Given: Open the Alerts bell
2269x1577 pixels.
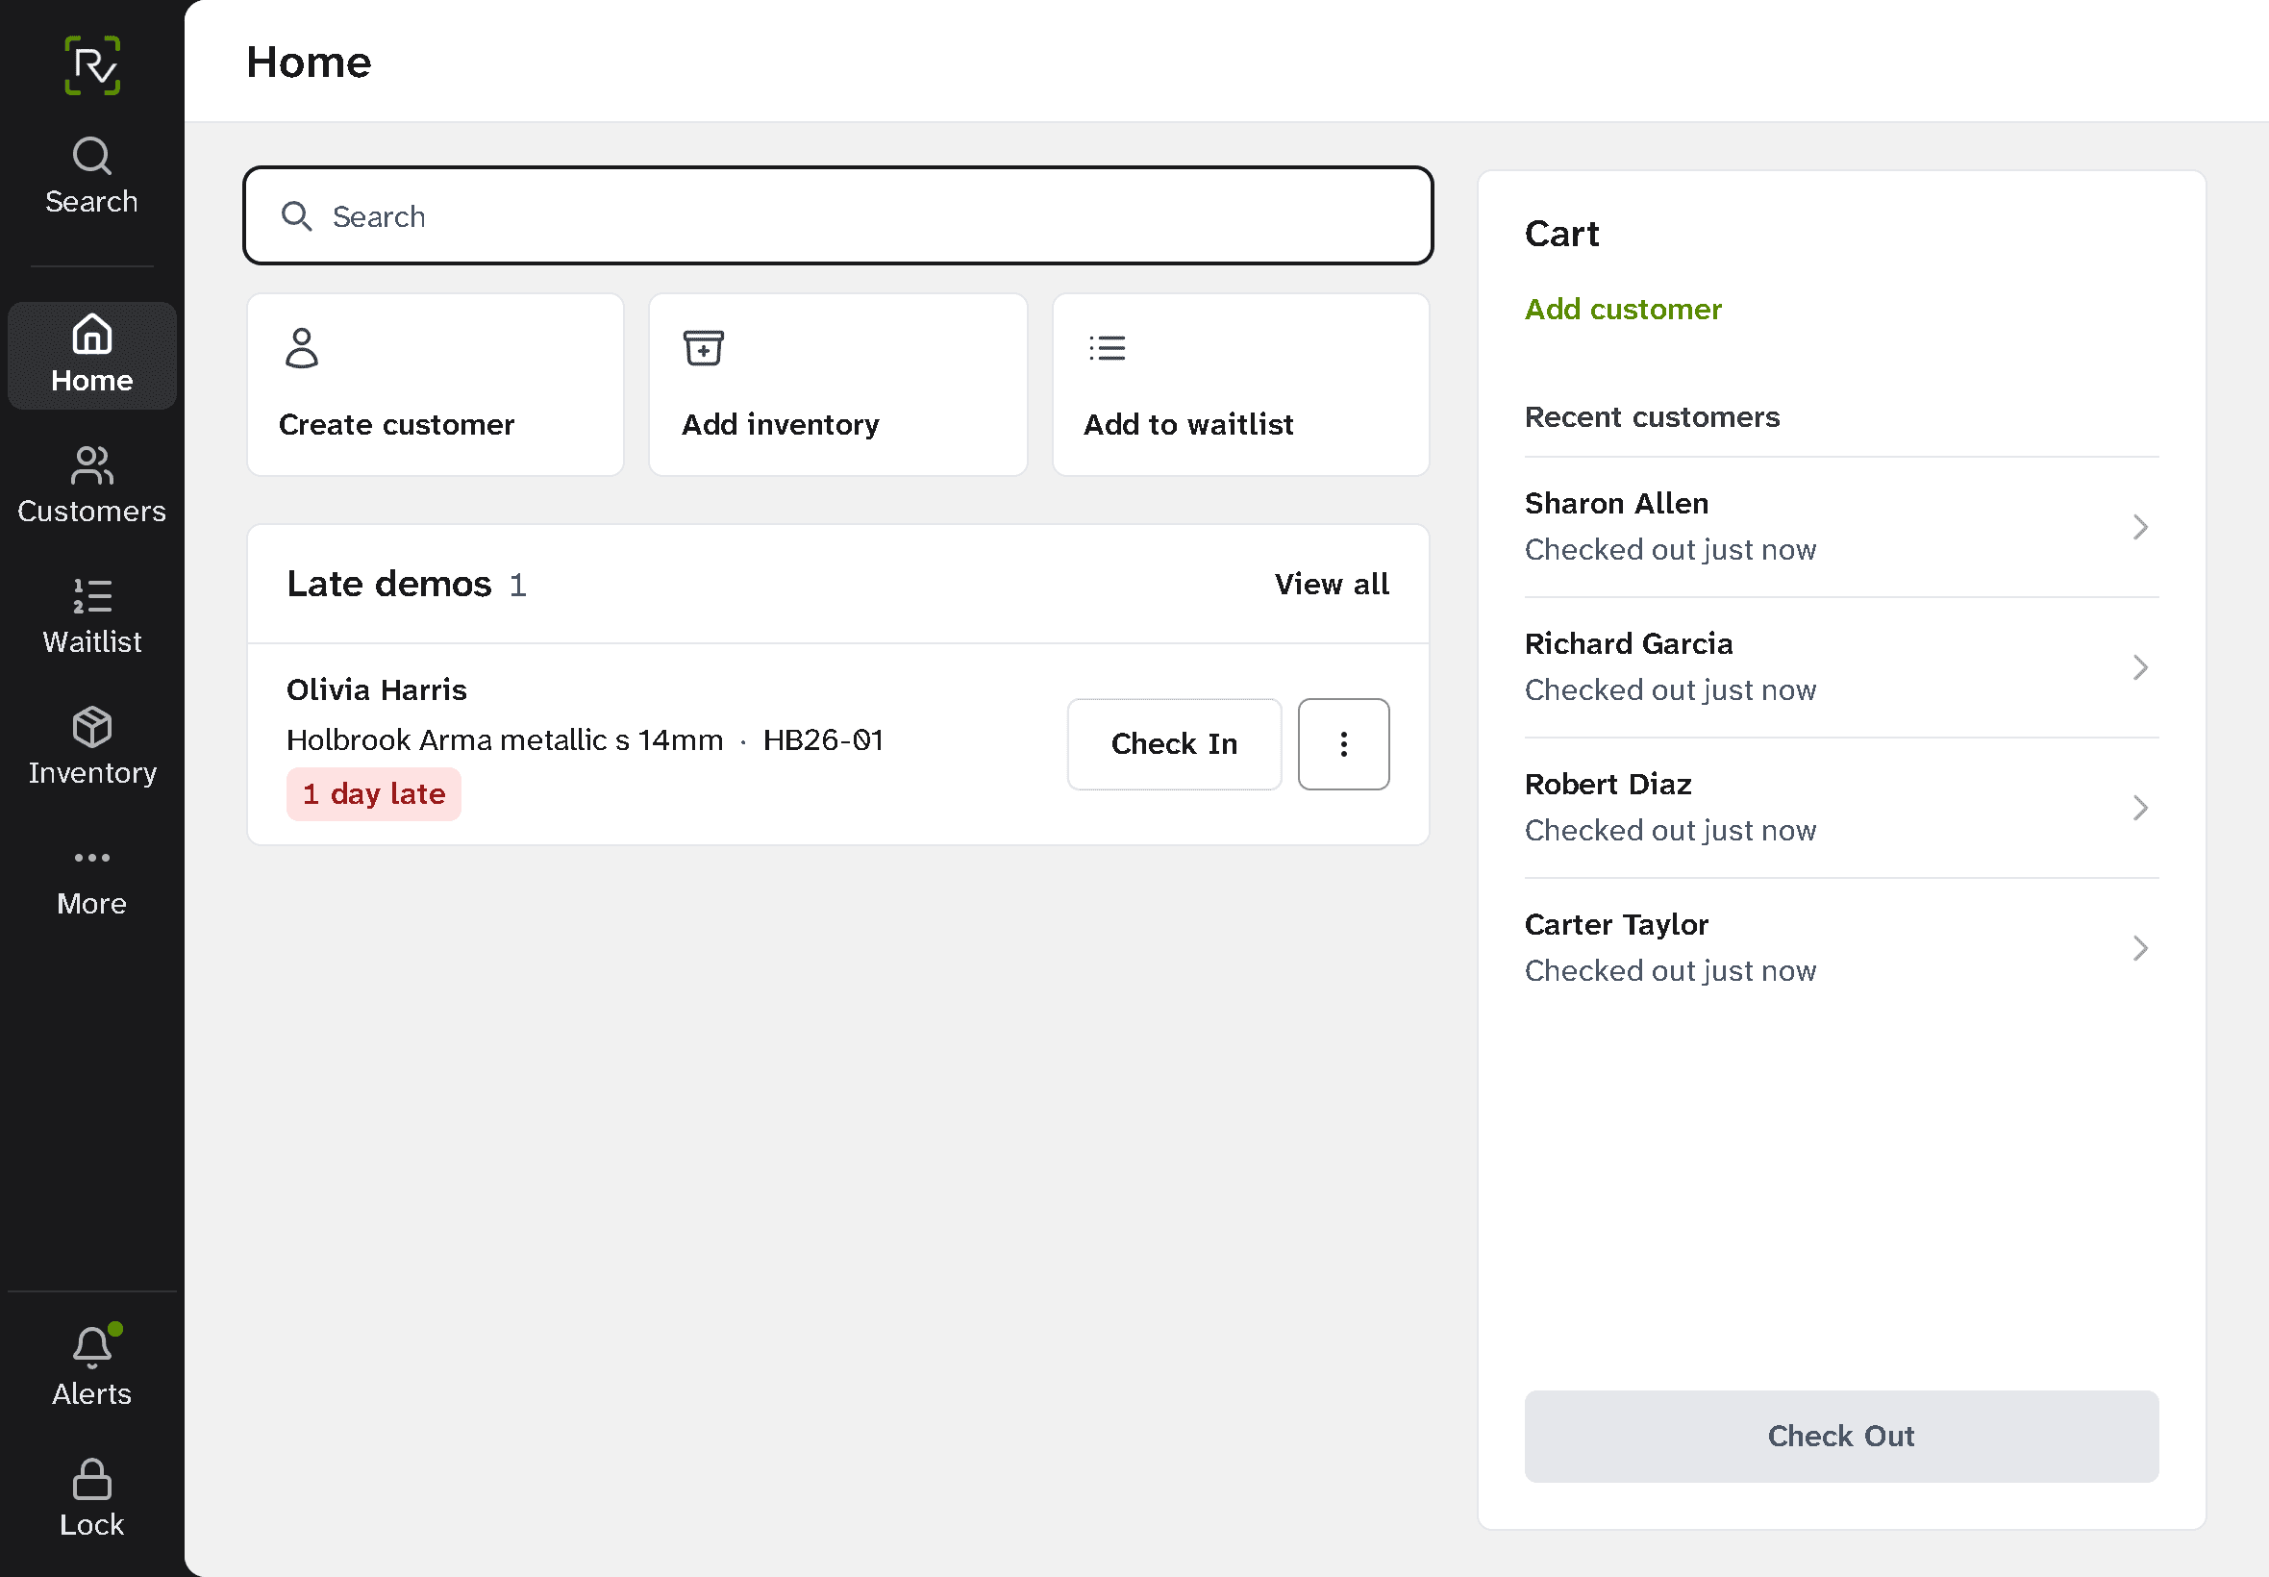Looking at the screenshot, I should click(92, 1367).
